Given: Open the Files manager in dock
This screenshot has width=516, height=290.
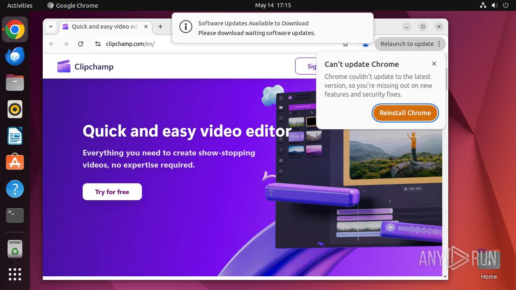Looking at the screenshot, I should (15, 83).
